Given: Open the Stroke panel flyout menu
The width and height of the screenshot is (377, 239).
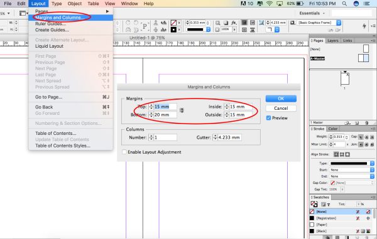Looking at the screenshot, I should (373, 129).
